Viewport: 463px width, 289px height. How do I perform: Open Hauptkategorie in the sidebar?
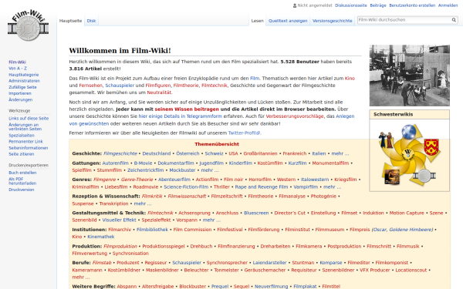click(x=24, y=75)
